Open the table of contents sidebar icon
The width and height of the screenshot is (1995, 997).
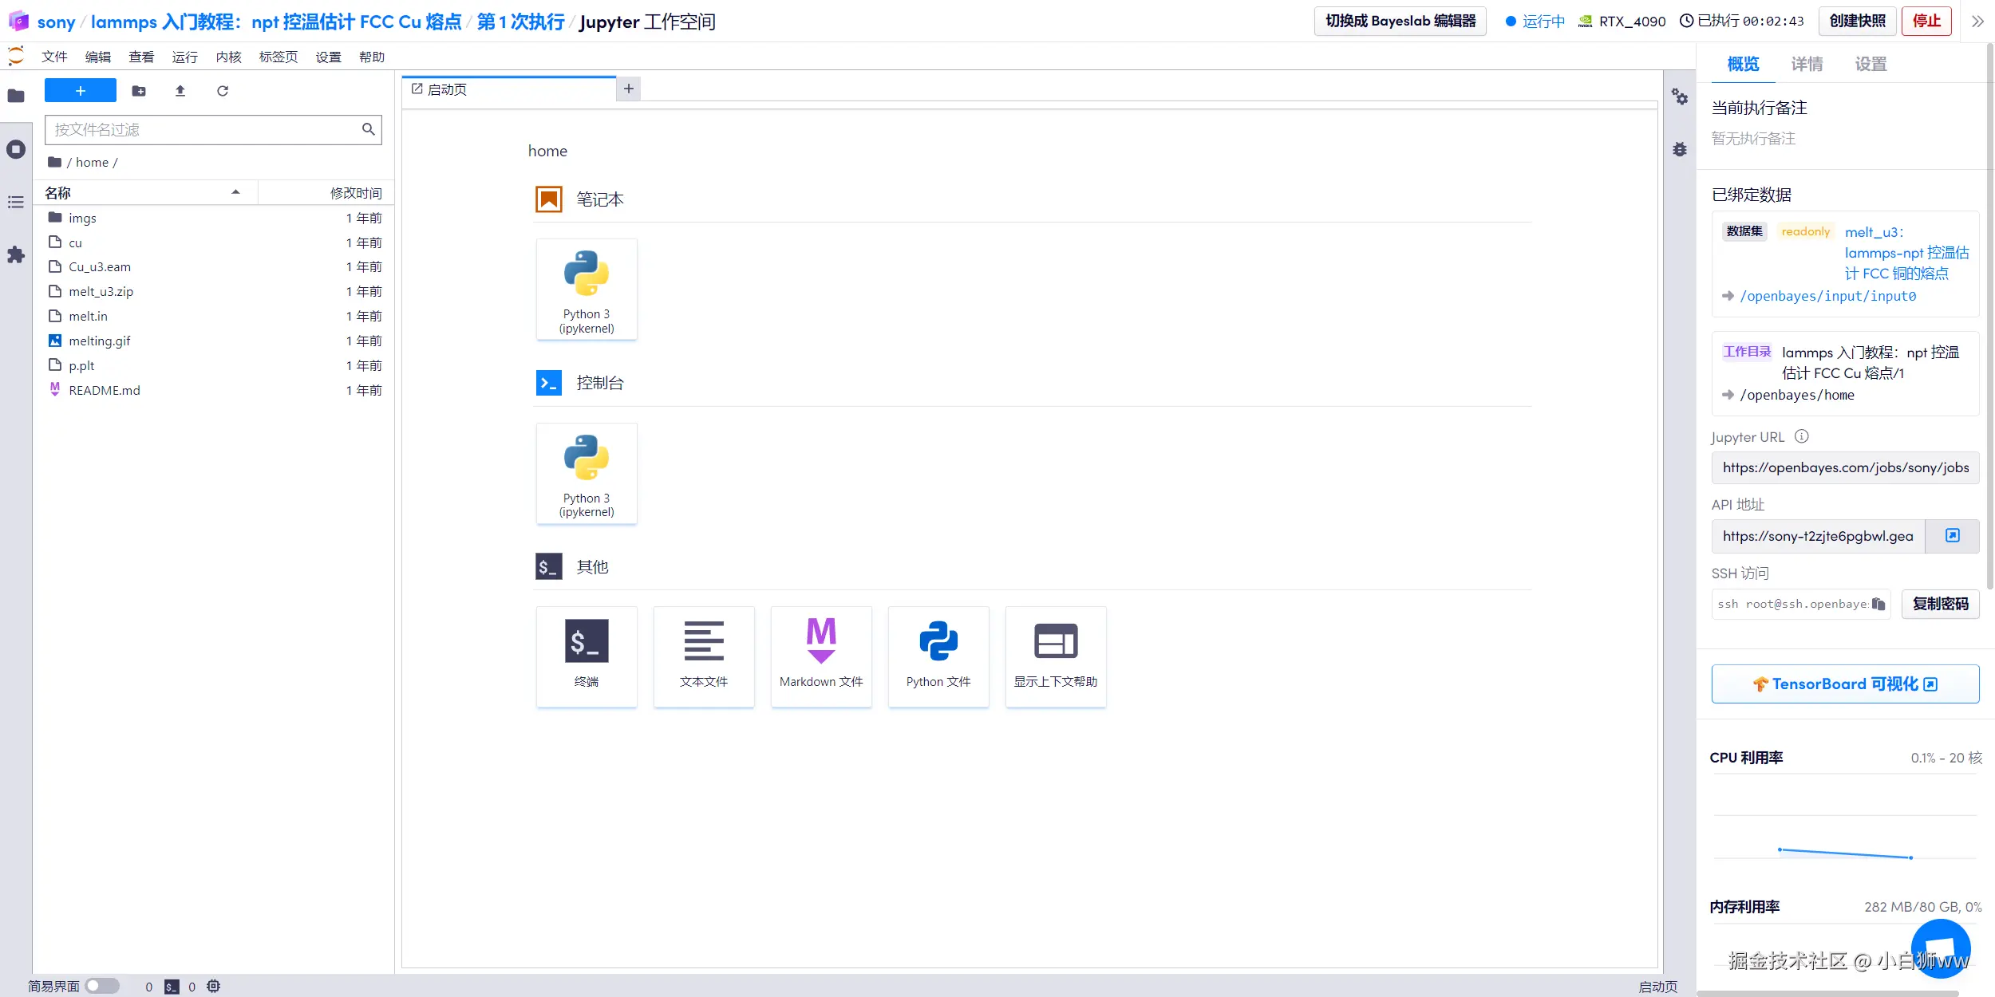[x=16, y=203]
